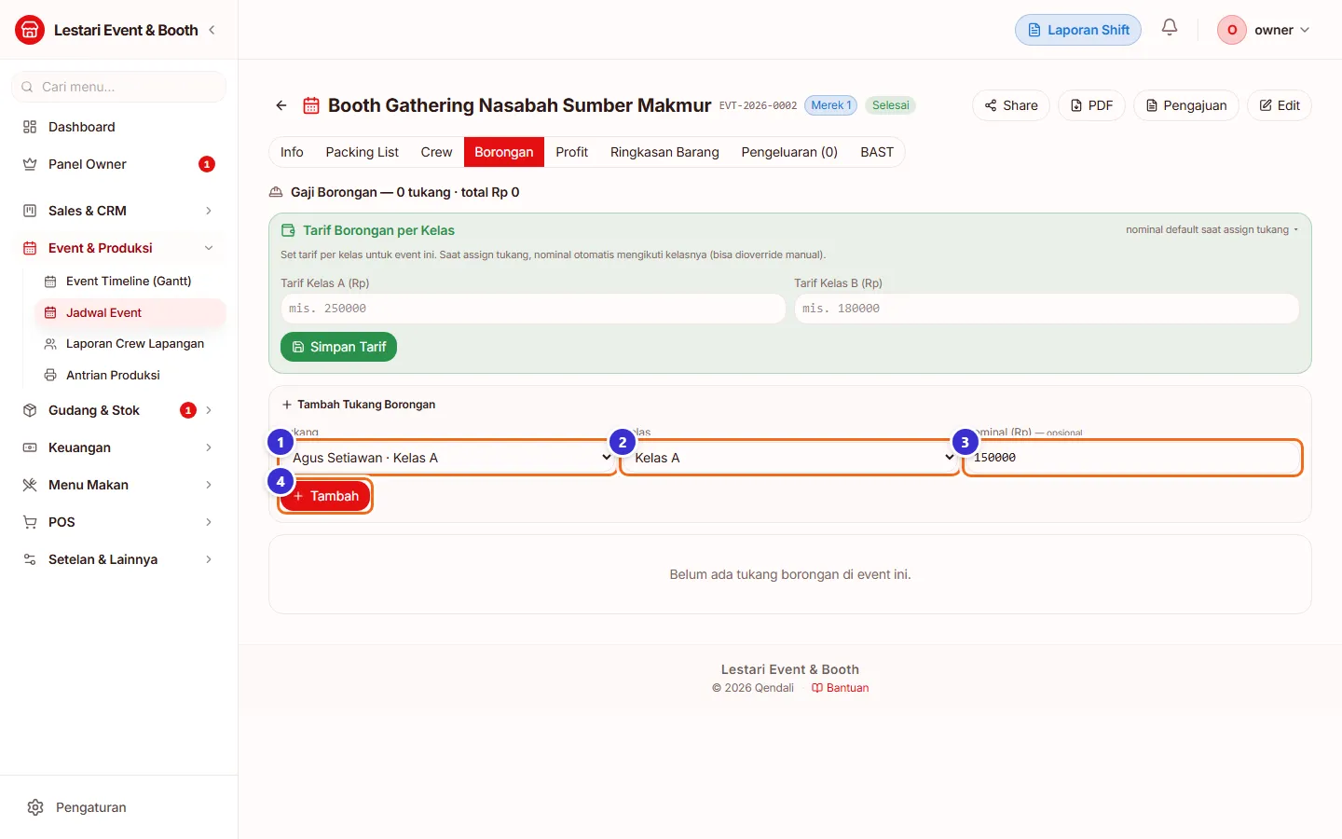Click the back arrow beside event title

[x=281, y=105]
